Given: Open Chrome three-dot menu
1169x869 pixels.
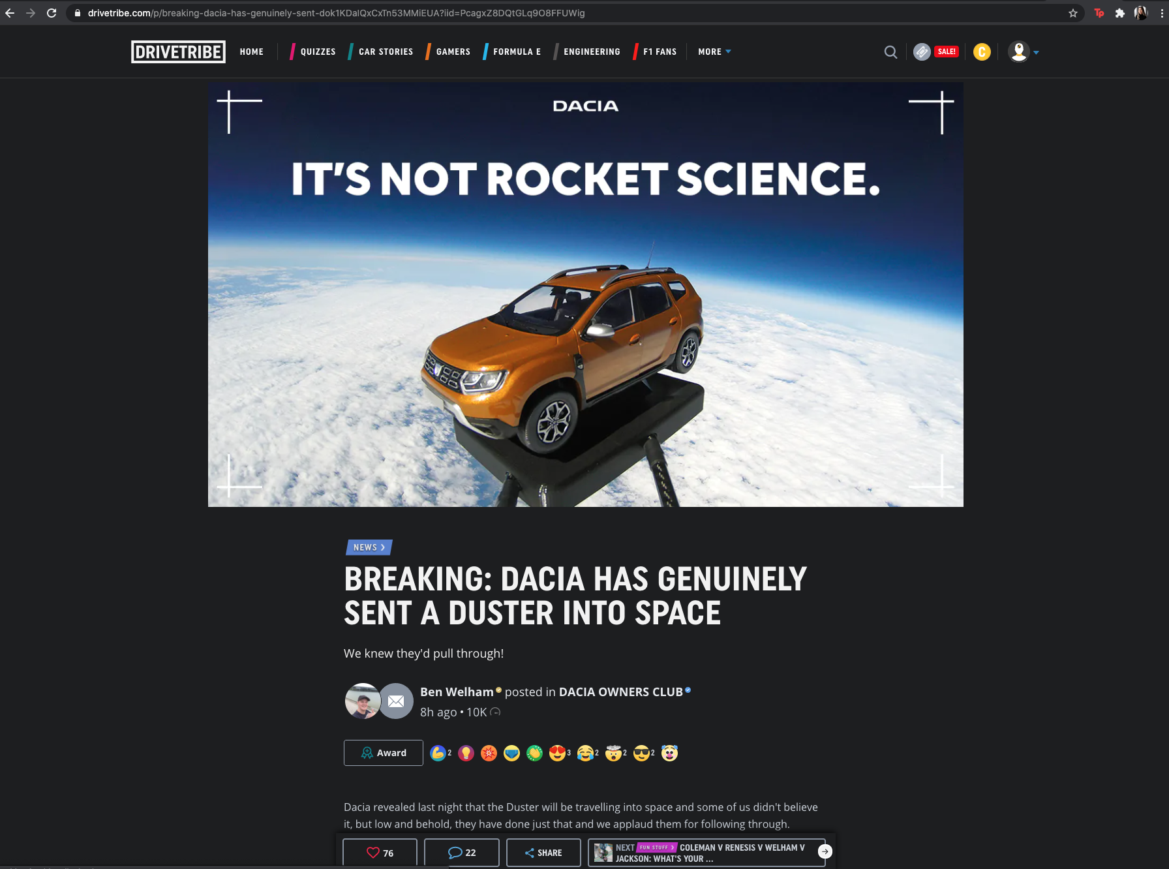Looking at the screenshot, I should (1162, 13).
